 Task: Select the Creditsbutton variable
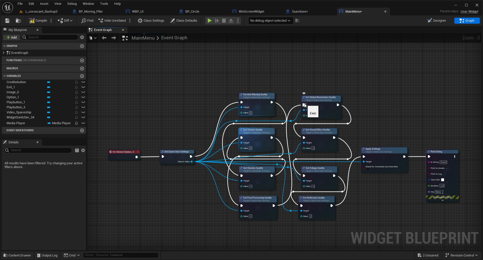pos(16,82)
